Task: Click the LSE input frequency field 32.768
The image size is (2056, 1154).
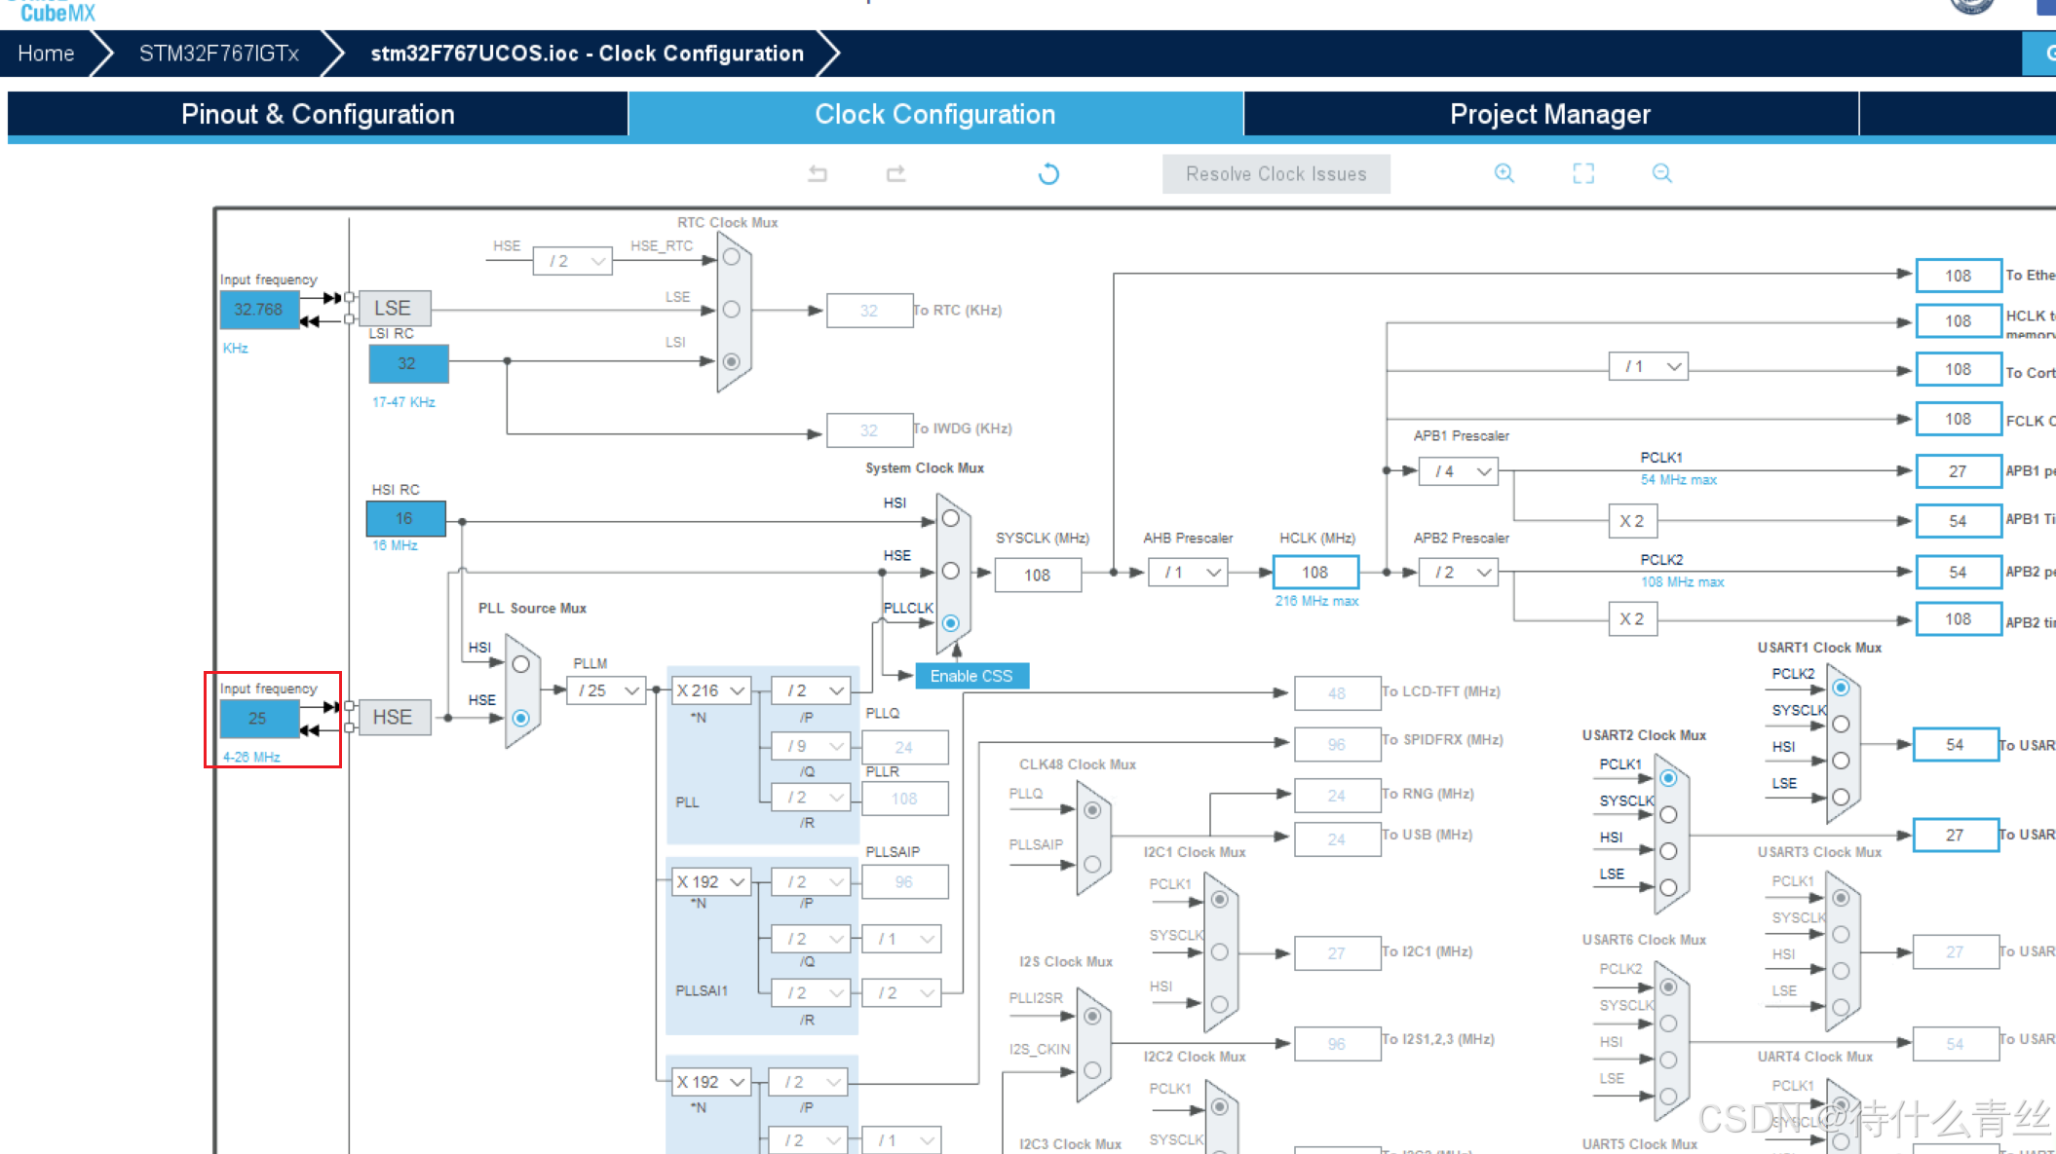Action: click(x=259, y=310)
